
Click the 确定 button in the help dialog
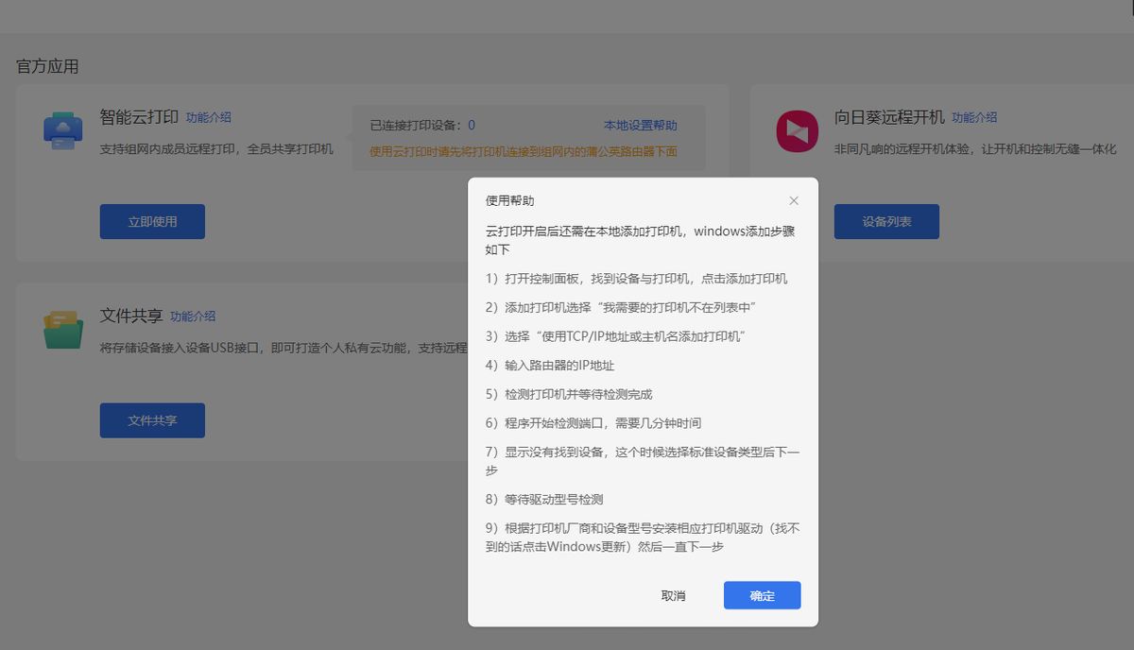point(762,595)
